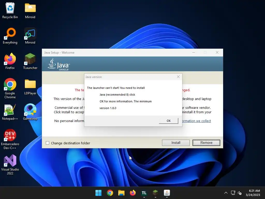This screenshot has height=199, width=265.
Task: Open File Explorer from the taskbar
Action: click(121, 193)
